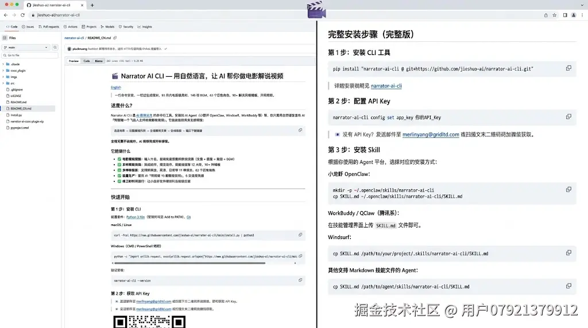The height and width of the screenshot is (328, 588).
Task: Collapse the Files side panel
Action: click(5, 38)
